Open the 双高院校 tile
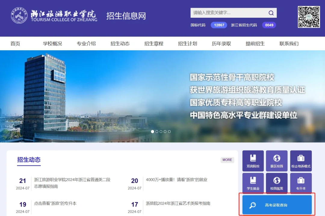The height and width of the screenshot is (216, 325). click(x=253, y=161)
